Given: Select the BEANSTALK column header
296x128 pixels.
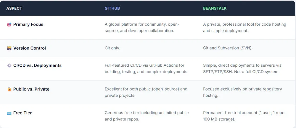Looking at the screenshot, I should click(x=215, y=8).
